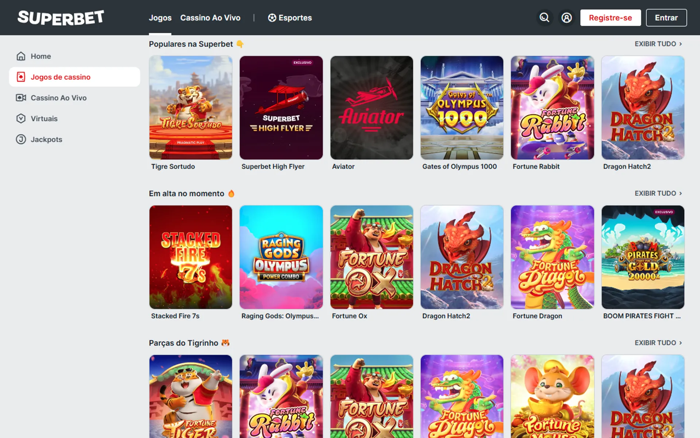Open Fortune Rabbit thumbnail in Populares row
The image size is (700, 438).
[552, 108]
